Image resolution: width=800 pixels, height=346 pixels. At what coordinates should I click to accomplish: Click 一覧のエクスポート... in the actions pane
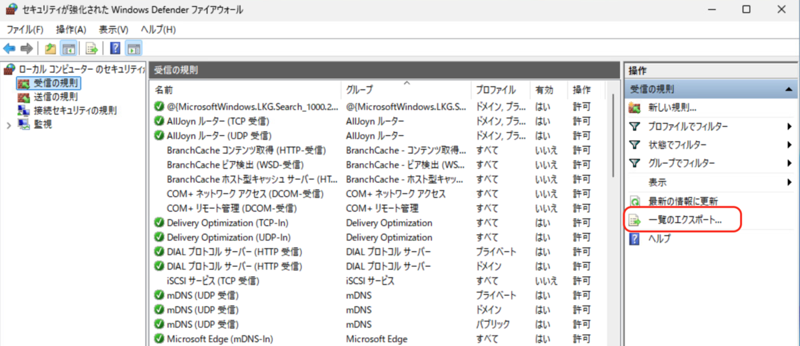pyautogui.click(x=685, y=220)
